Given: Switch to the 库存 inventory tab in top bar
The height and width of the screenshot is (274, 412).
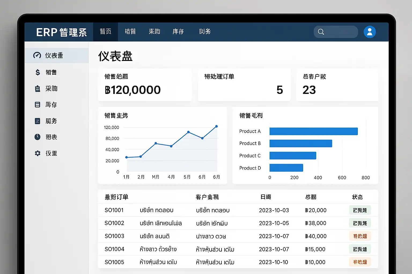Looking at the screenshot, I should coord(178,32).
